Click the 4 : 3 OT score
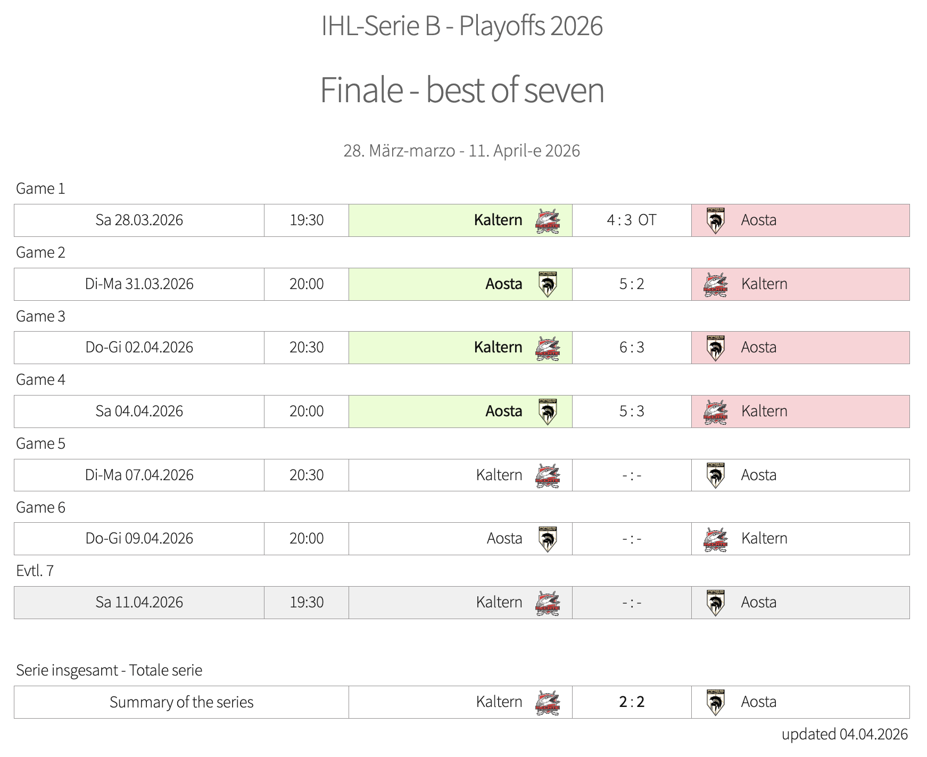927x757 pixels. (x=631, y=220)
